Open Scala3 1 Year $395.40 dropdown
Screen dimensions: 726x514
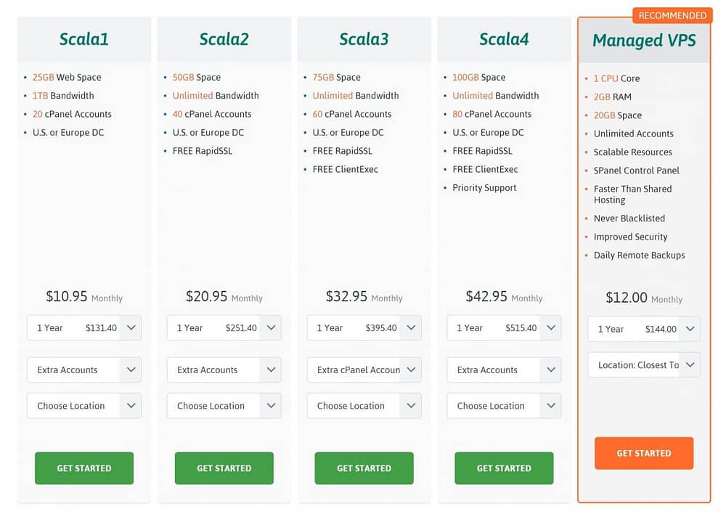364,328
